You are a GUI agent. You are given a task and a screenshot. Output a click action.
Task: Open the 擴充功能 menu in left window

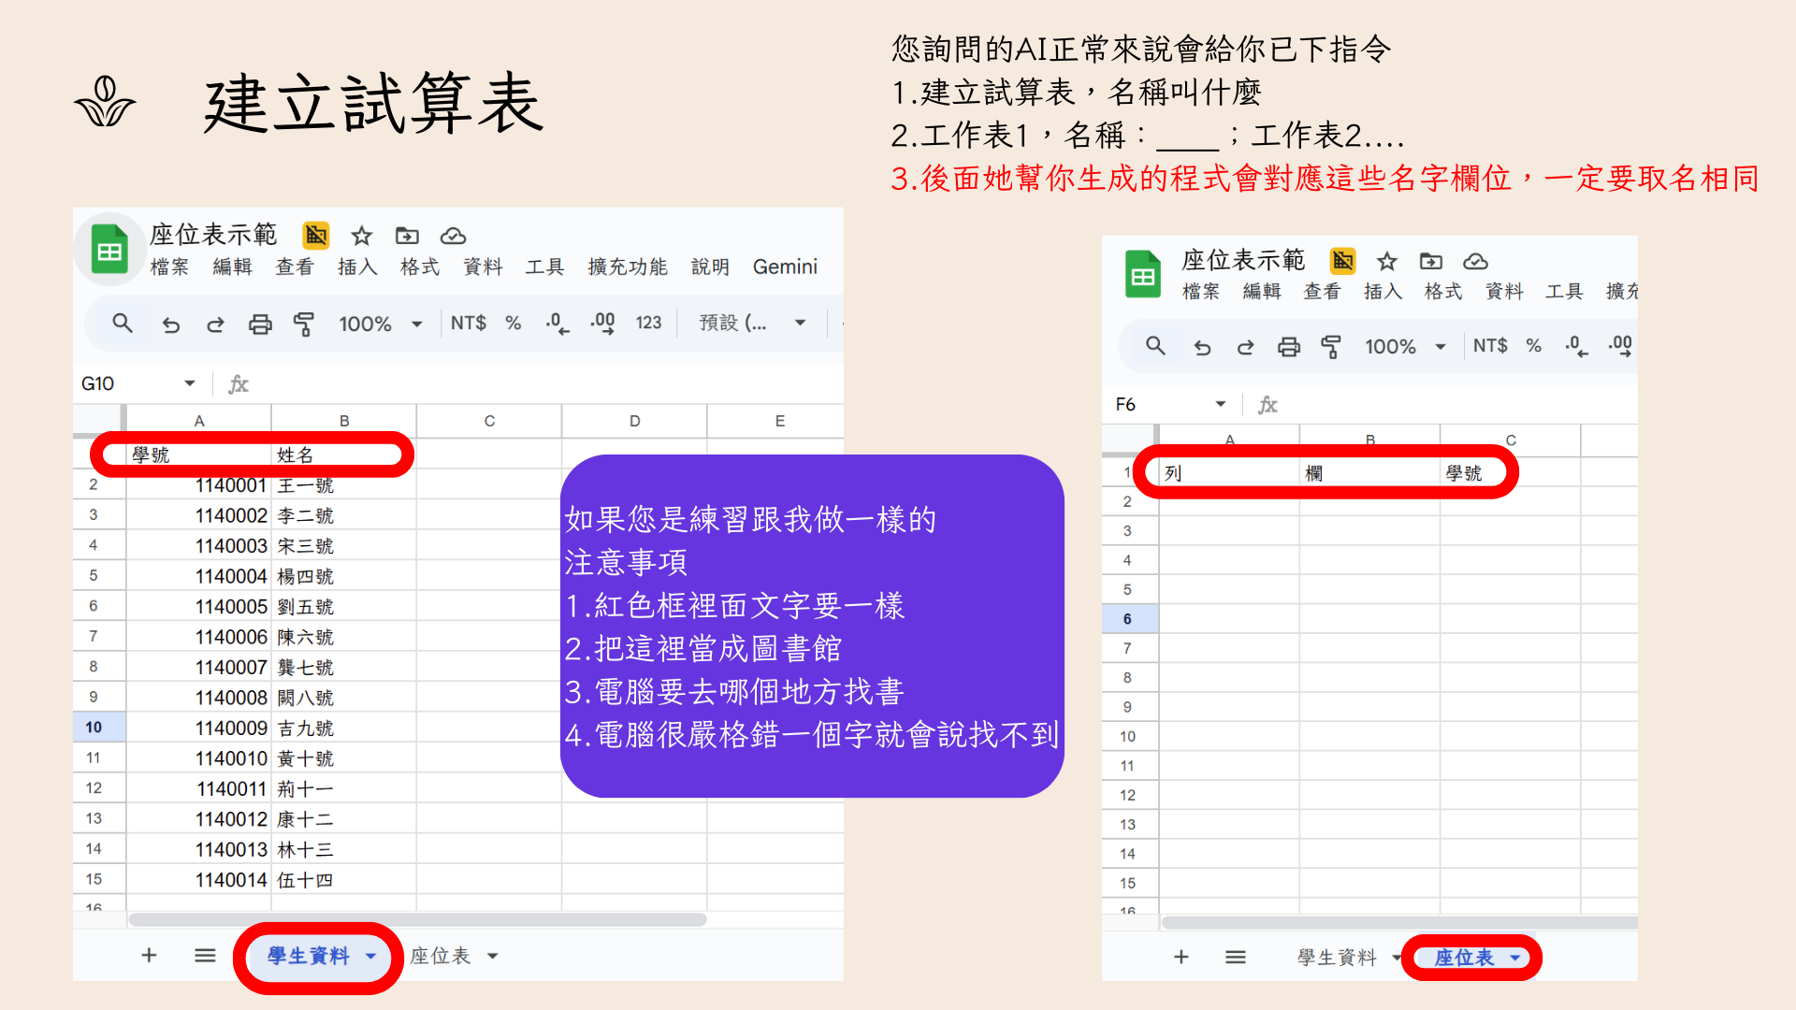tap(628, 267)
